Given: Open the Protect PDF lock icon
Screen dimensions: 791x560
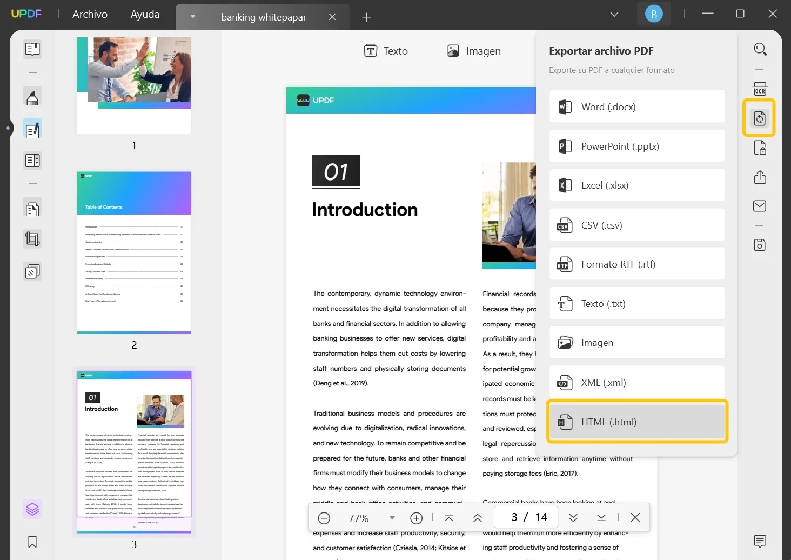Looking at the screenshot, I should pos(760,148).
